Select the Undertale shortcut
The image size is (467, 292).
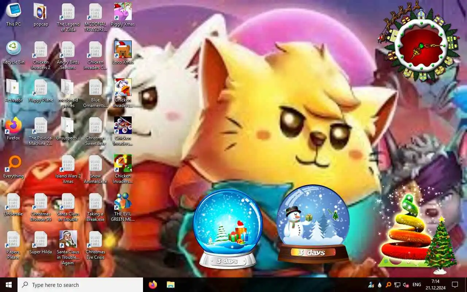pos(13,205)
